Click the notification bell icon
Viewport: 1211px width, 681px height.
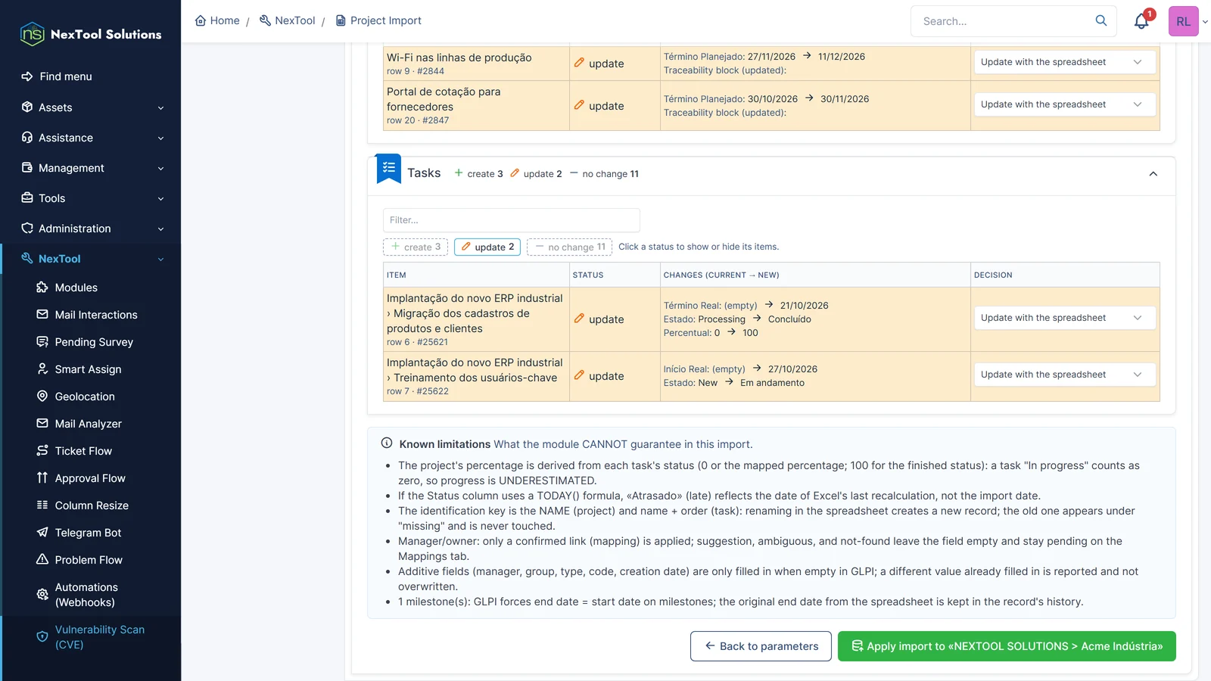click(x=1141, y=21)
